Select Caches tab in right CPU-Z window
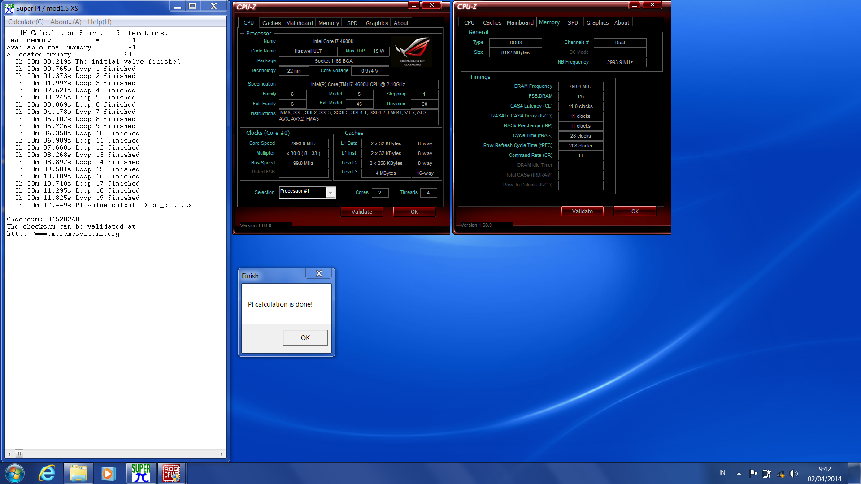 (492, 22)
